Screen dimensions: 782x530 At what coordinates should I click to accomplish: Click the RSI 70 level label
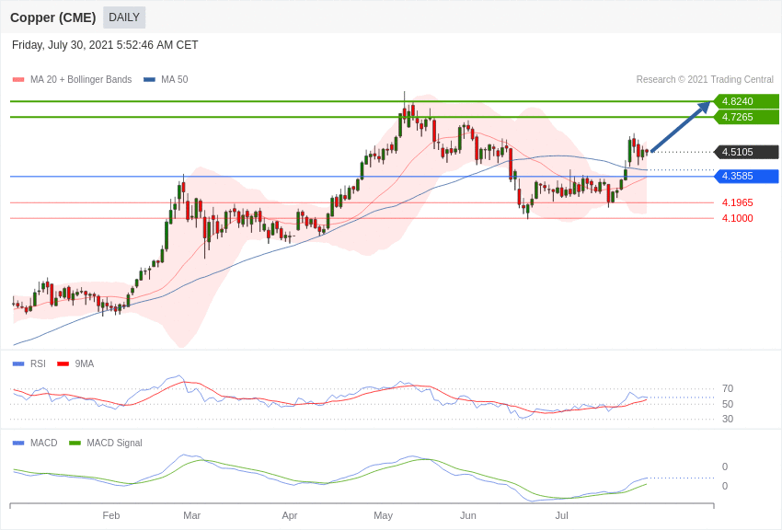click(x=728, y=388)
